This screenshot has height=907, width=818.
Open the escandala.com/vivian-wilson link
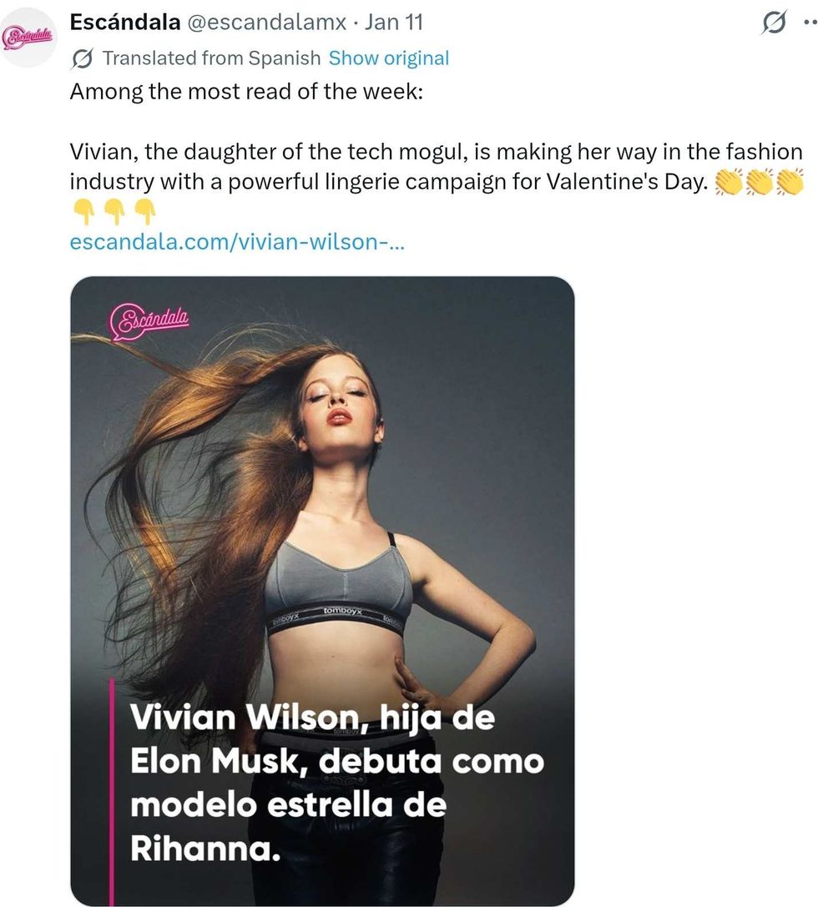point(237,242)
